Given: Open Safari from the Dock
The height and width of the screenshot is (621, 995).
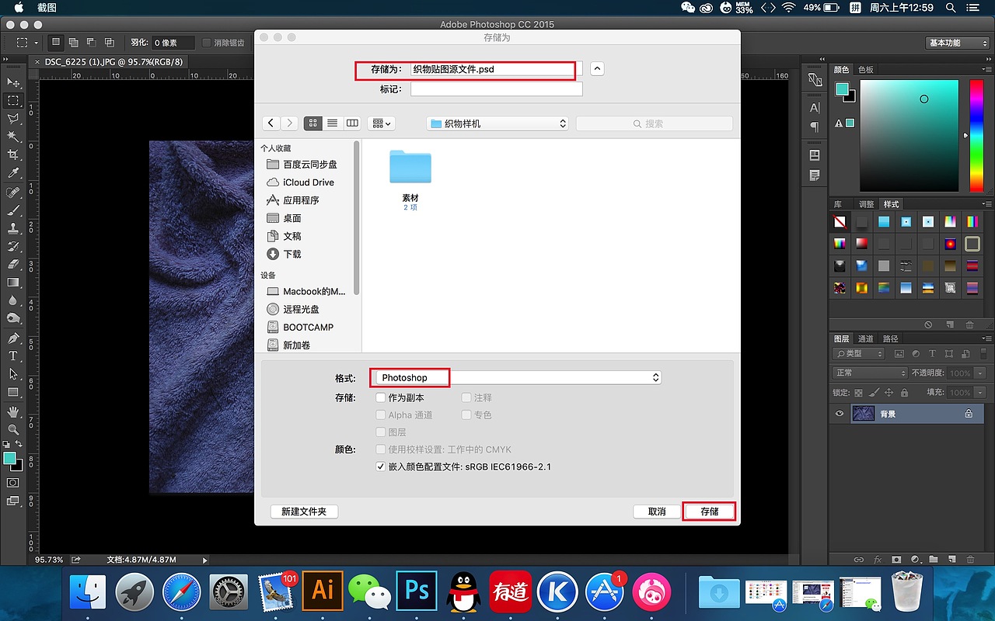Looking at the screenshot, I should (182, 593).
